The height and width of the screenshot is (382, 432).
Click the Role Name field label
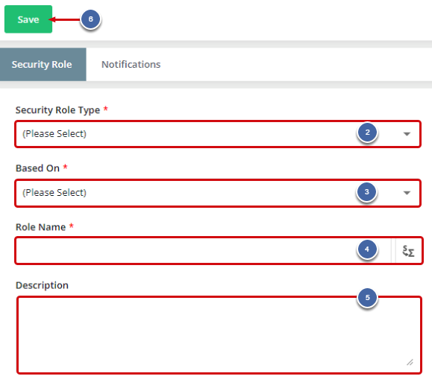point(40,227)
